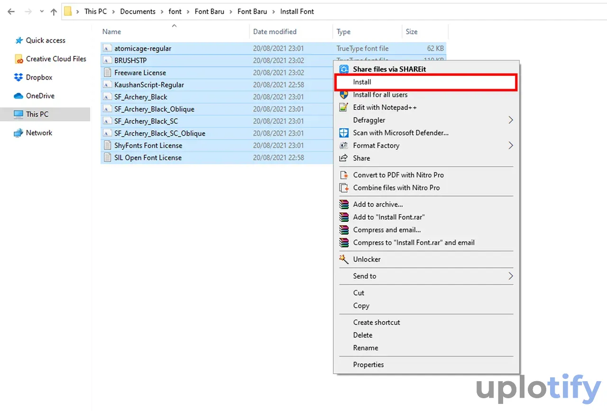Expand the This PC breadcrumb chevron
The width and height of the screenshot is (607, 411).
[x=114, y=11]
